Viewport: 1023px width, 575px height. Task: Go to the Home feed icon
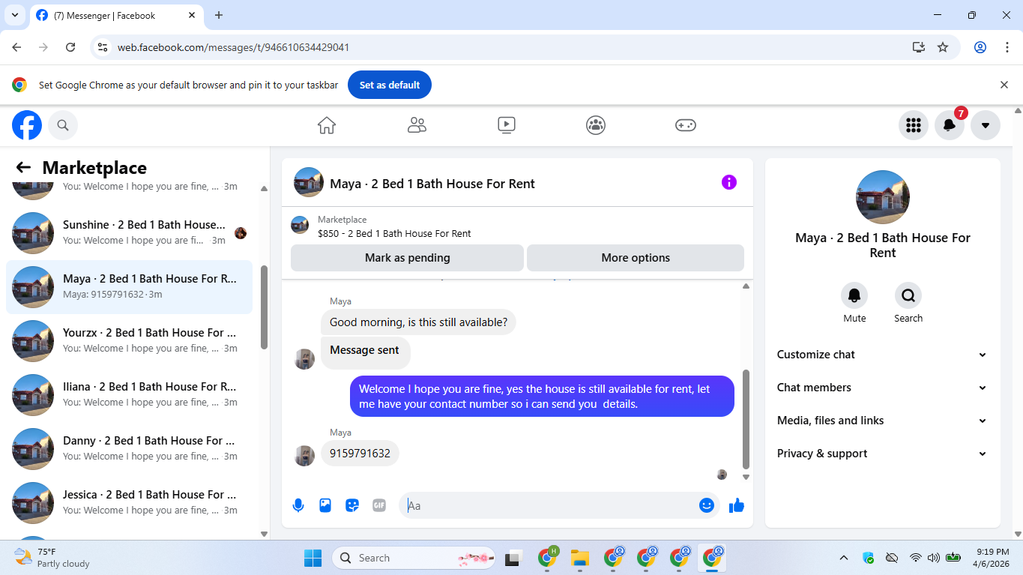[x=327, y=125]
